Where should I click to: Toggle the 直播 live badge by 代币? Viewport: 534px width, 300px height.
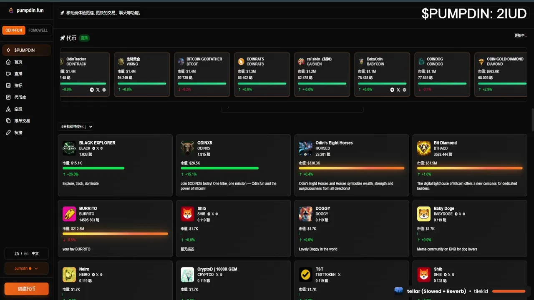(x=84, y=38)
